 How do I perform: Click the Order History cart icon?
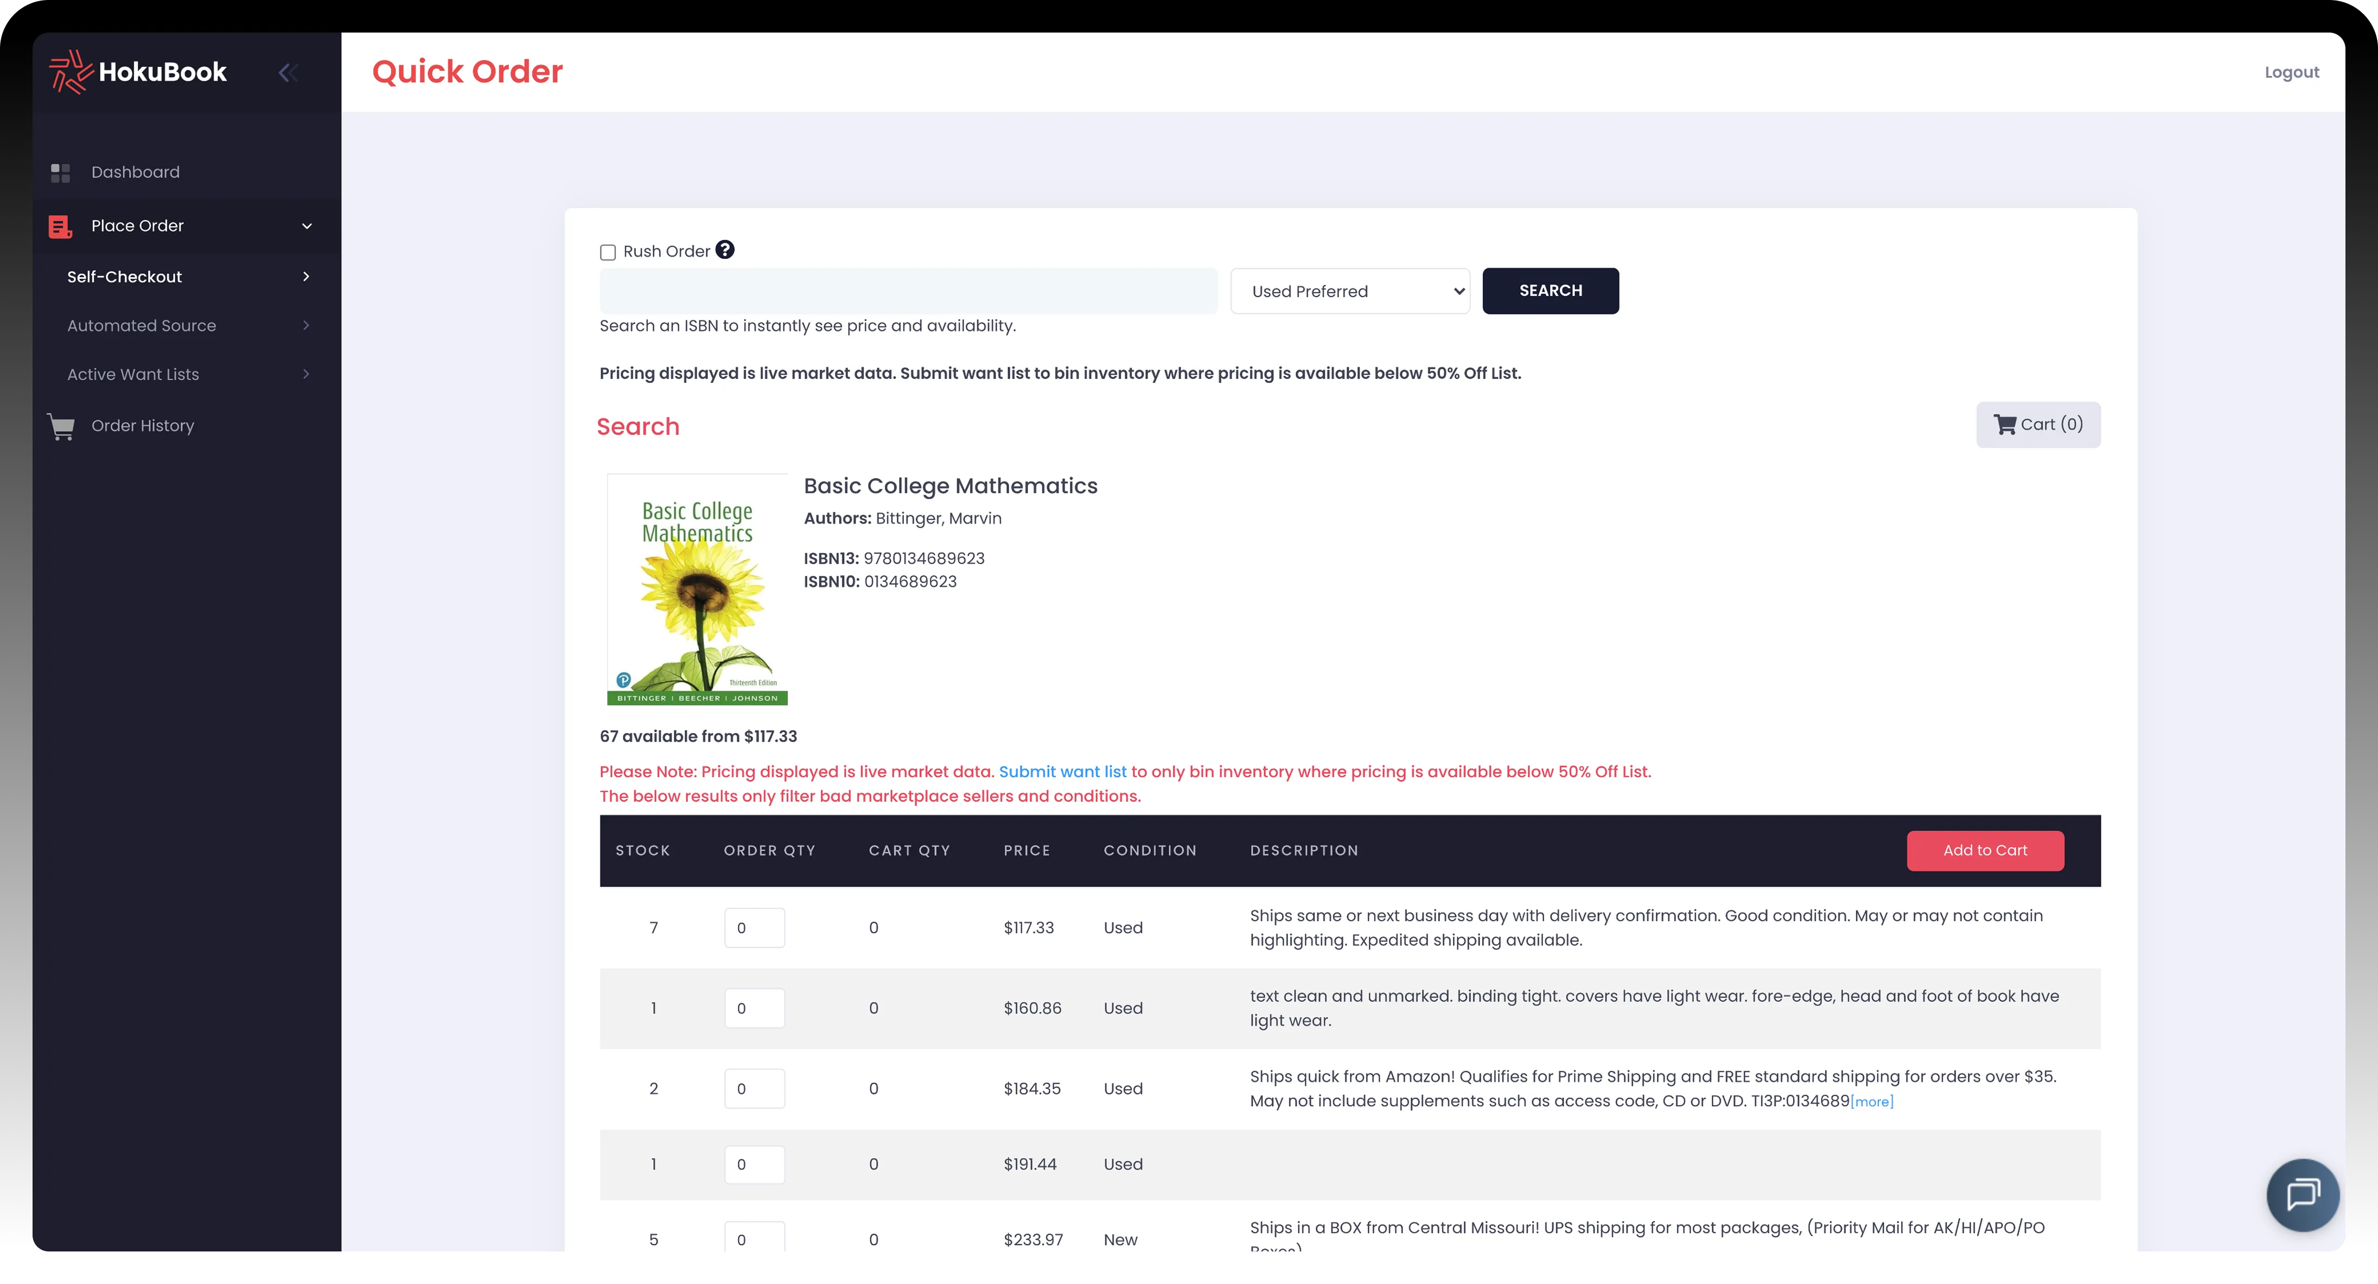tap(61, 426)
